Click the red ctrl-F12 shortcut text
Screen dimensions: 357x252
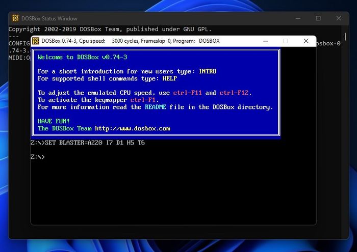234,93
